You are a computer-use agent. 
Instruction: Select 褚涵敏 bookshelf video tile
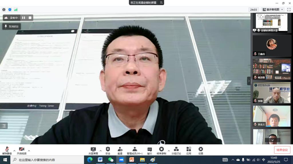click(x=272, y=69)
